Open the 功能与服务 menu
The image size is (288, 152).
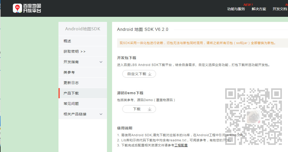click(236, 9)
